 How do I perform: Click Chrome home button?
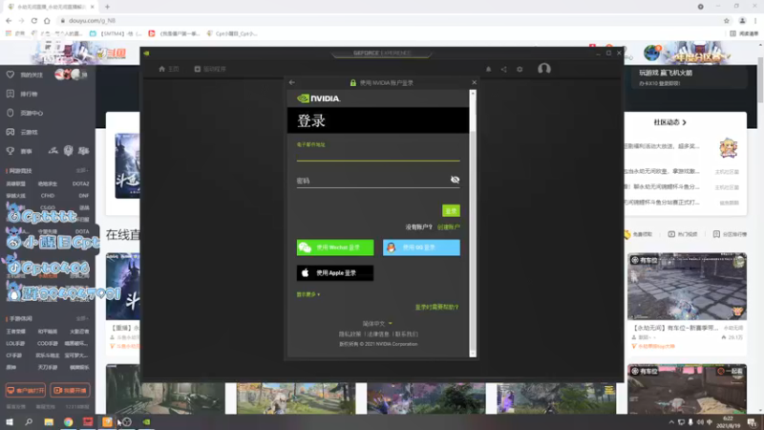[47, 20]
